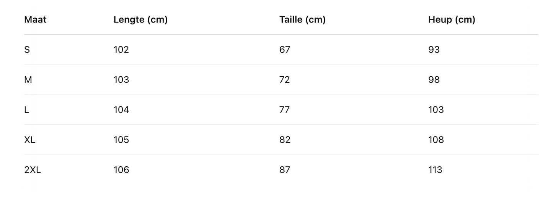553x209 pixels.
Task: Click the Lengte (cm) column header
Action: click(140, 19)
